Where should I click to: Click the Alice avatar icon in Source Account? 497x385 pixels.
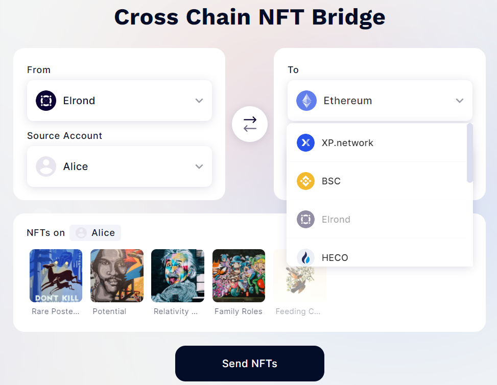[46, 166]
